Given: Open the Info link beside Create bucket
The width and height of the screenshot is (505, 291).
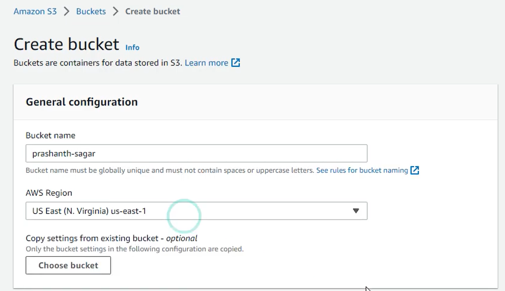Looking at the screenshot, I should click(132, 47).
